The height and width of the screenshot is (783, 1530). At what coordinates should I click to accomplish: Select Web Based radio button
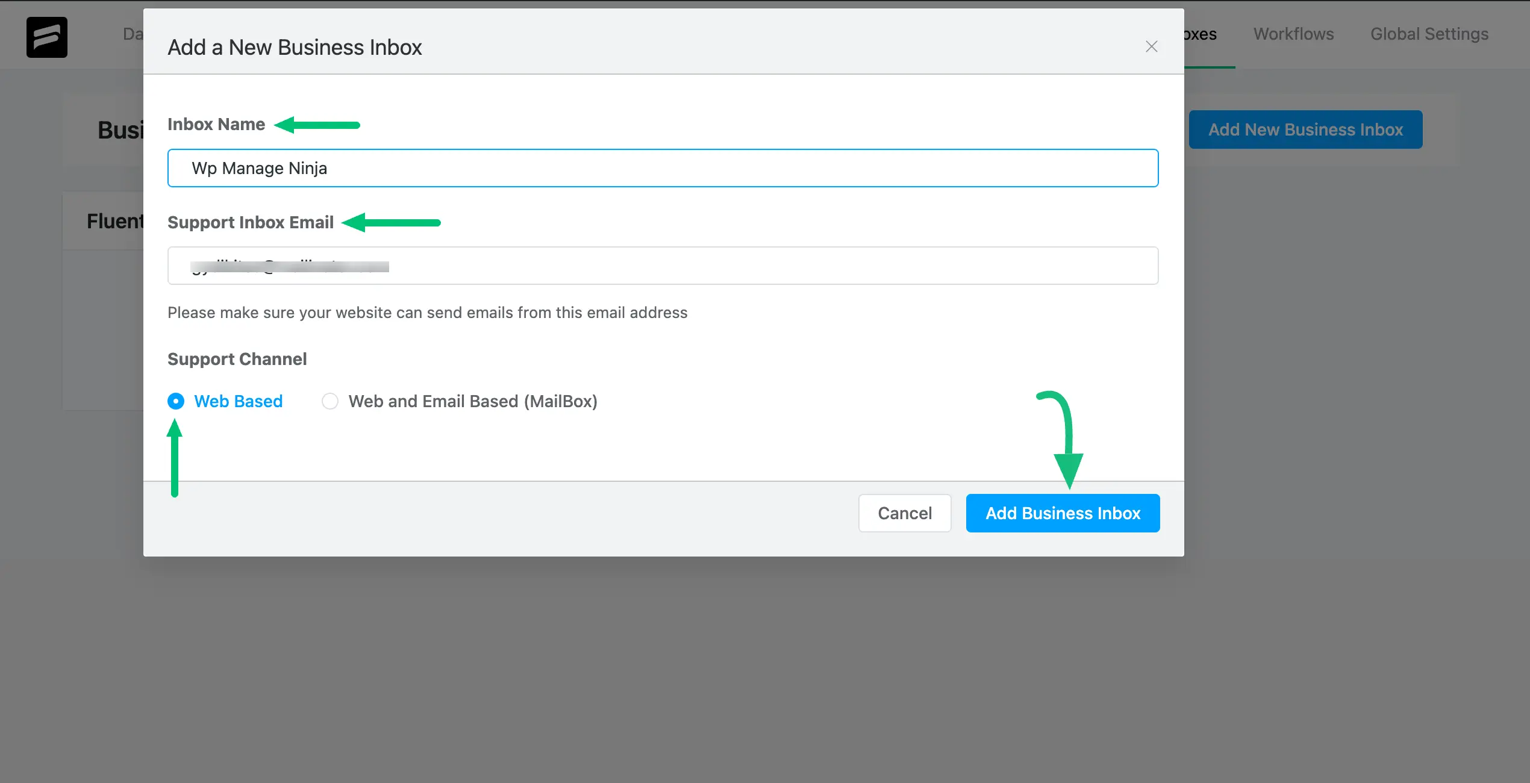175,401
